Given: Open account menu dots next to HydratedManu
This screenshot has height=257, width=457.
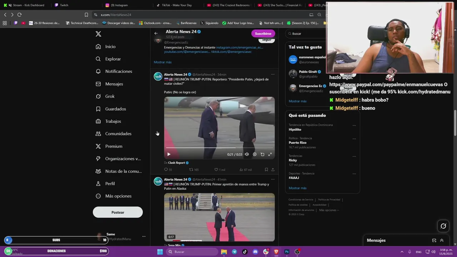Looking at the screenshot, I should [x=144, y=236].
